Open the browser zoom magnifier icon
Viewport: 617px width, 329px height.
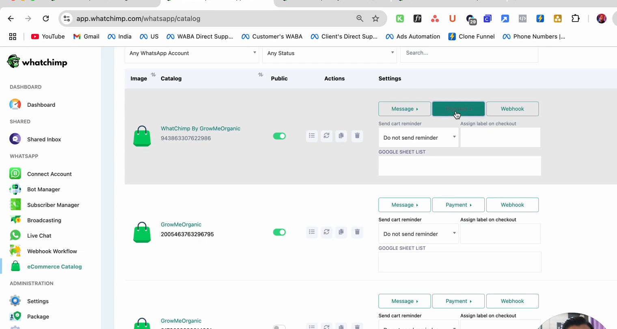pos(360,19)
